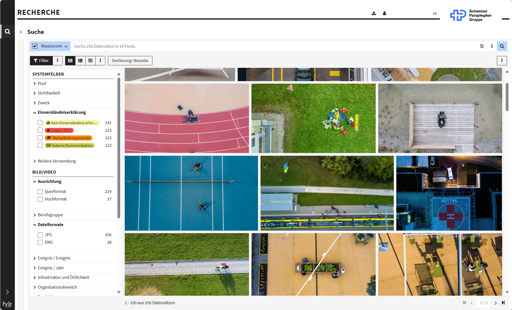This screenshot has width=512, height=310.
Task: Click the green Externe Kommunikation tag
Action: click(x=70, y=145)
